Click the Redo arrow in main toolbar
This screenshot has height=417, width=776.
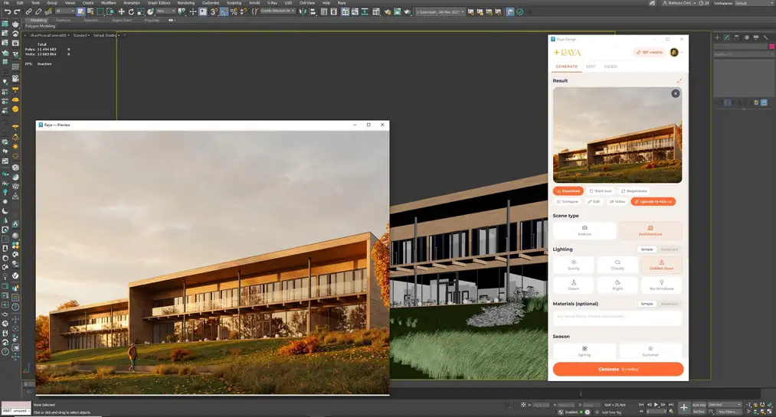pyautogui.click(x=18, y=11)
